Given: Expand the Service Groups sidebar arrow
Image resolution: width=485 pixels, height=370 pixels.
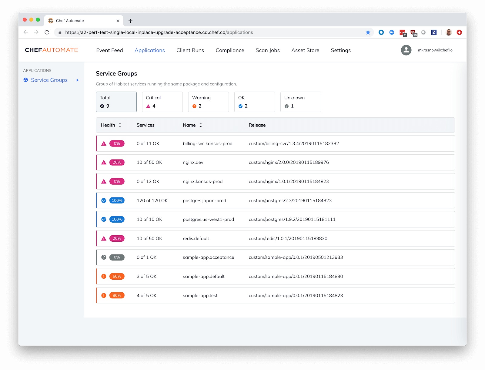Looking at the screenshot, I should pos(78,80).
